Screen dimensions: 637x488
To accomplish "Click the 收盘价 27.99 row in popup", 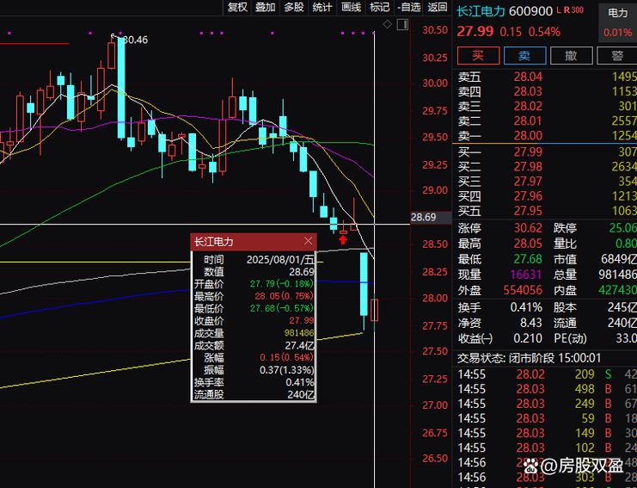I will click(254, 321).
